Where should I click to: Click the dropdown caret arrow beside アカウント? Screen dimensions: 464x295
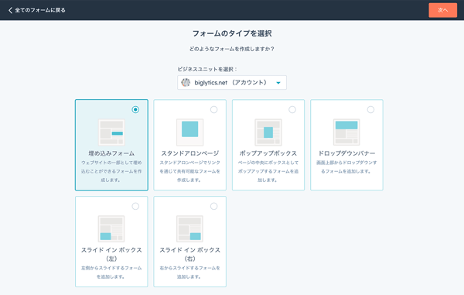point(278,83)
